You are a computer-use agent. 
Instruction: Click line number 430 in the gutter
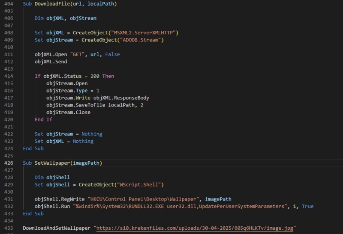[9, 192]
